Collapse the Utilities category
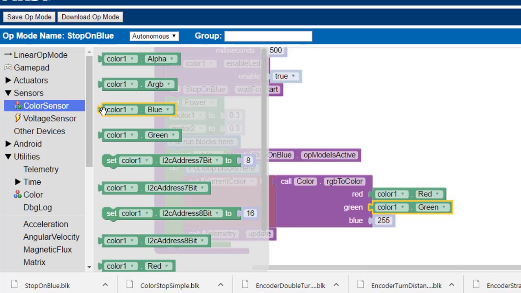The image size is (521, 293). (x=8, y=157)
